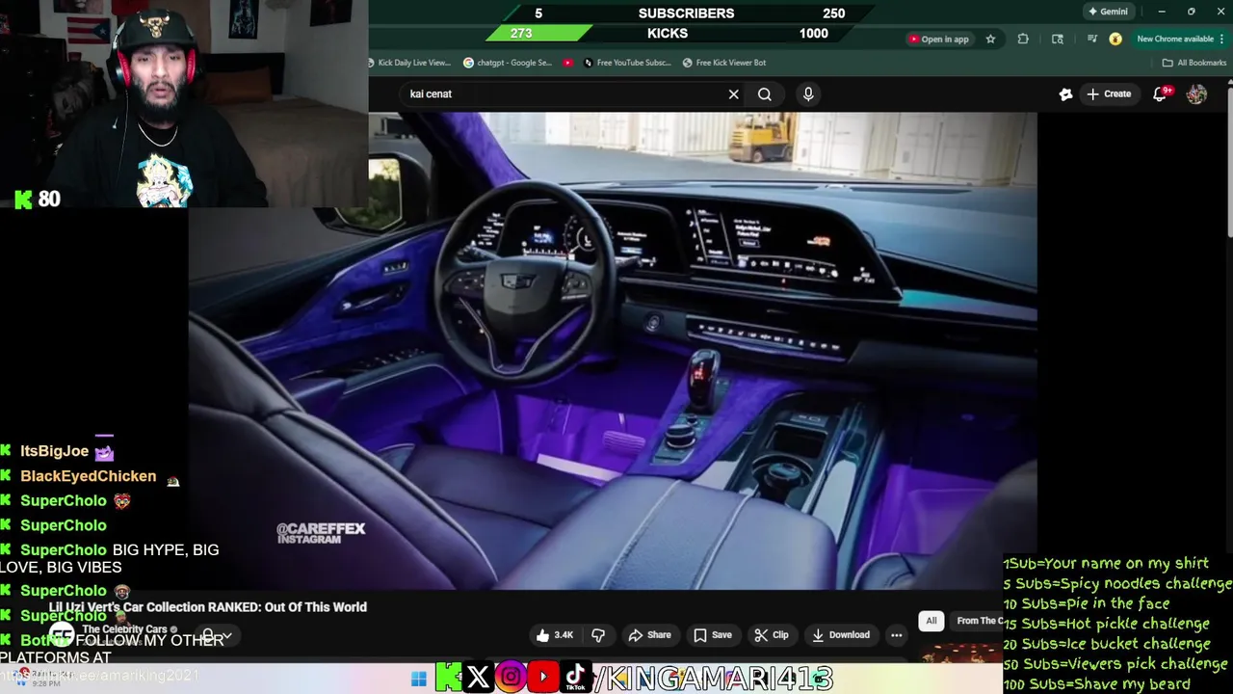Click chat message 'BIG HYPE, BIG LOVE, BIG VIBES'
Image resolution: width=1233 pixels, height=694 pixels.
coord(109,558)
